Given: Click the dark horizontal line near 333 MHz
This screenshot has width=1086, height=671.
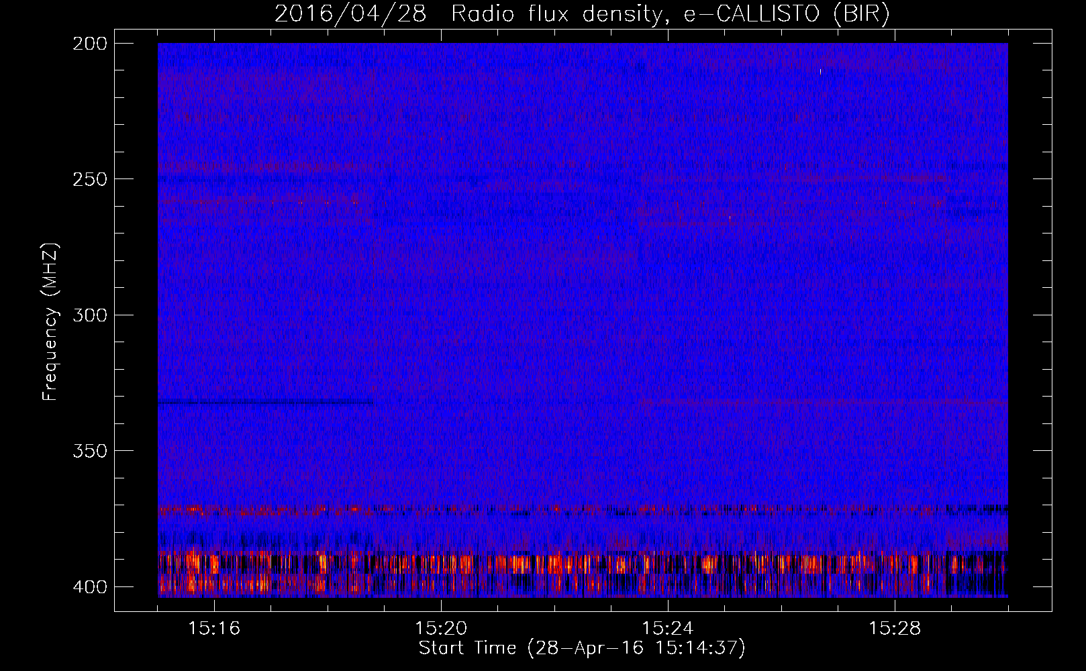Looking at the screenshot, I should pyautogui.click(x=265, y=403).
